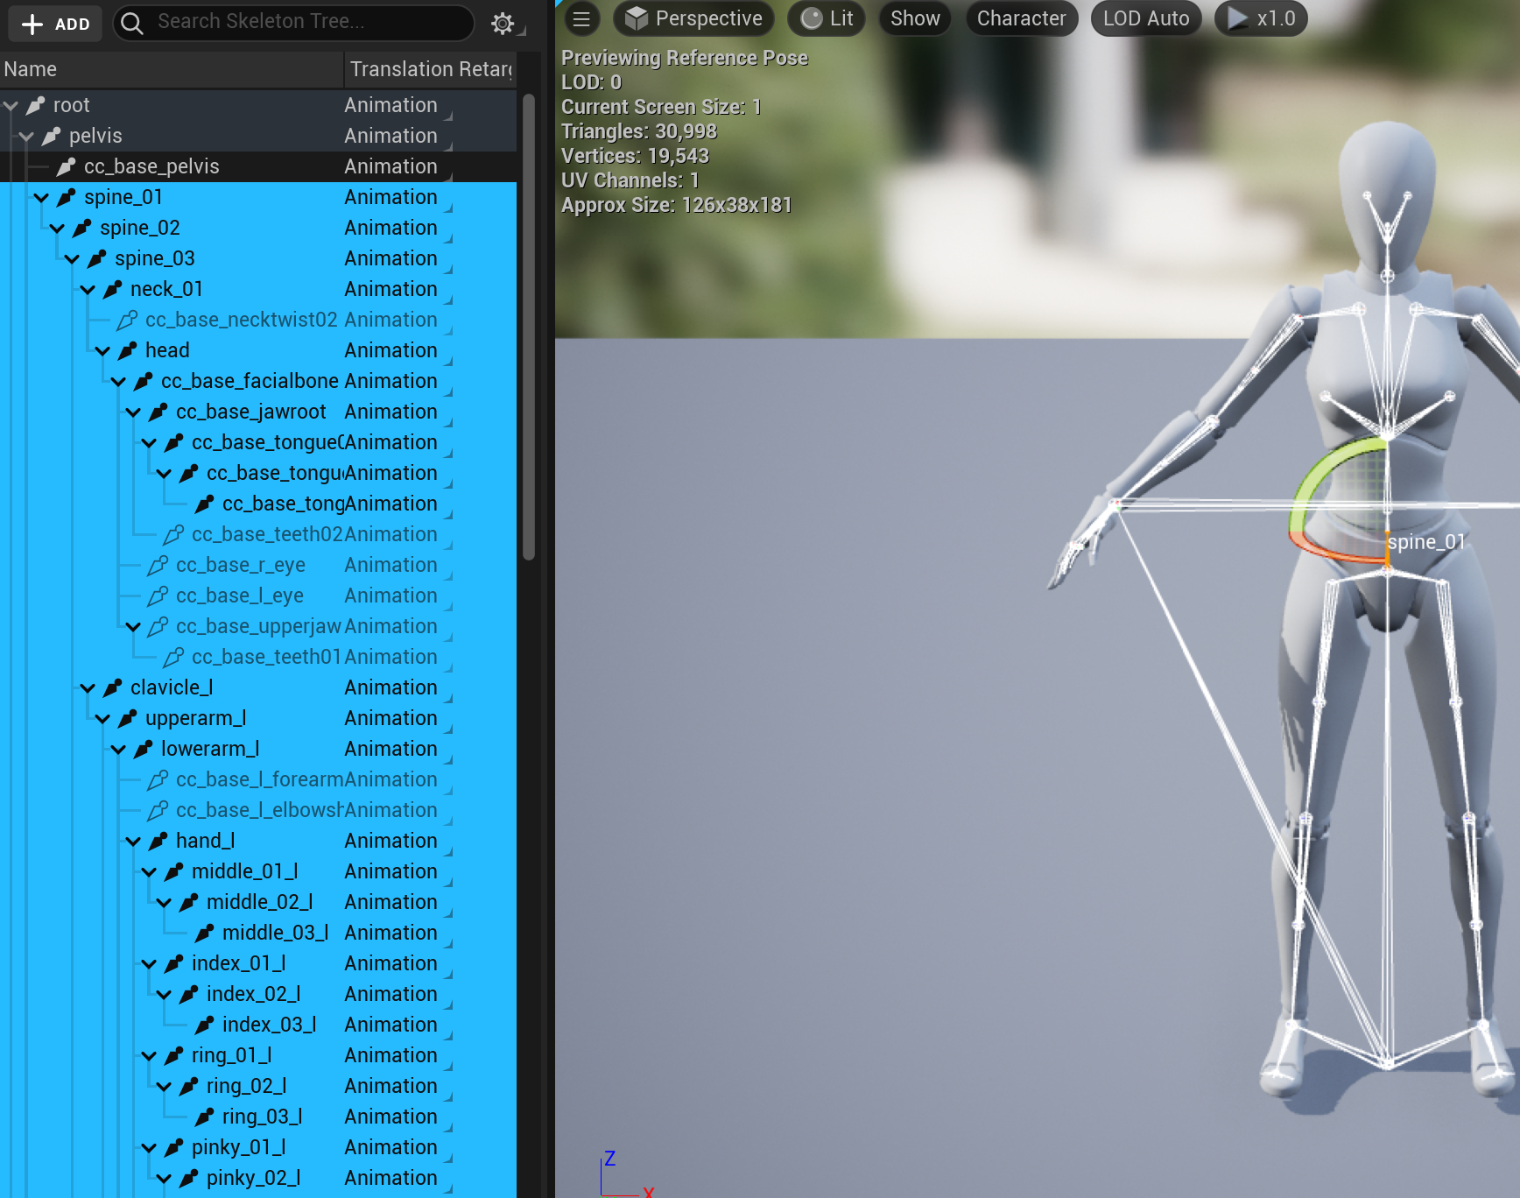Click the viewport hamburger menu icon
The width and height of the screenshot is (1520, 1198).
point(581,18)
